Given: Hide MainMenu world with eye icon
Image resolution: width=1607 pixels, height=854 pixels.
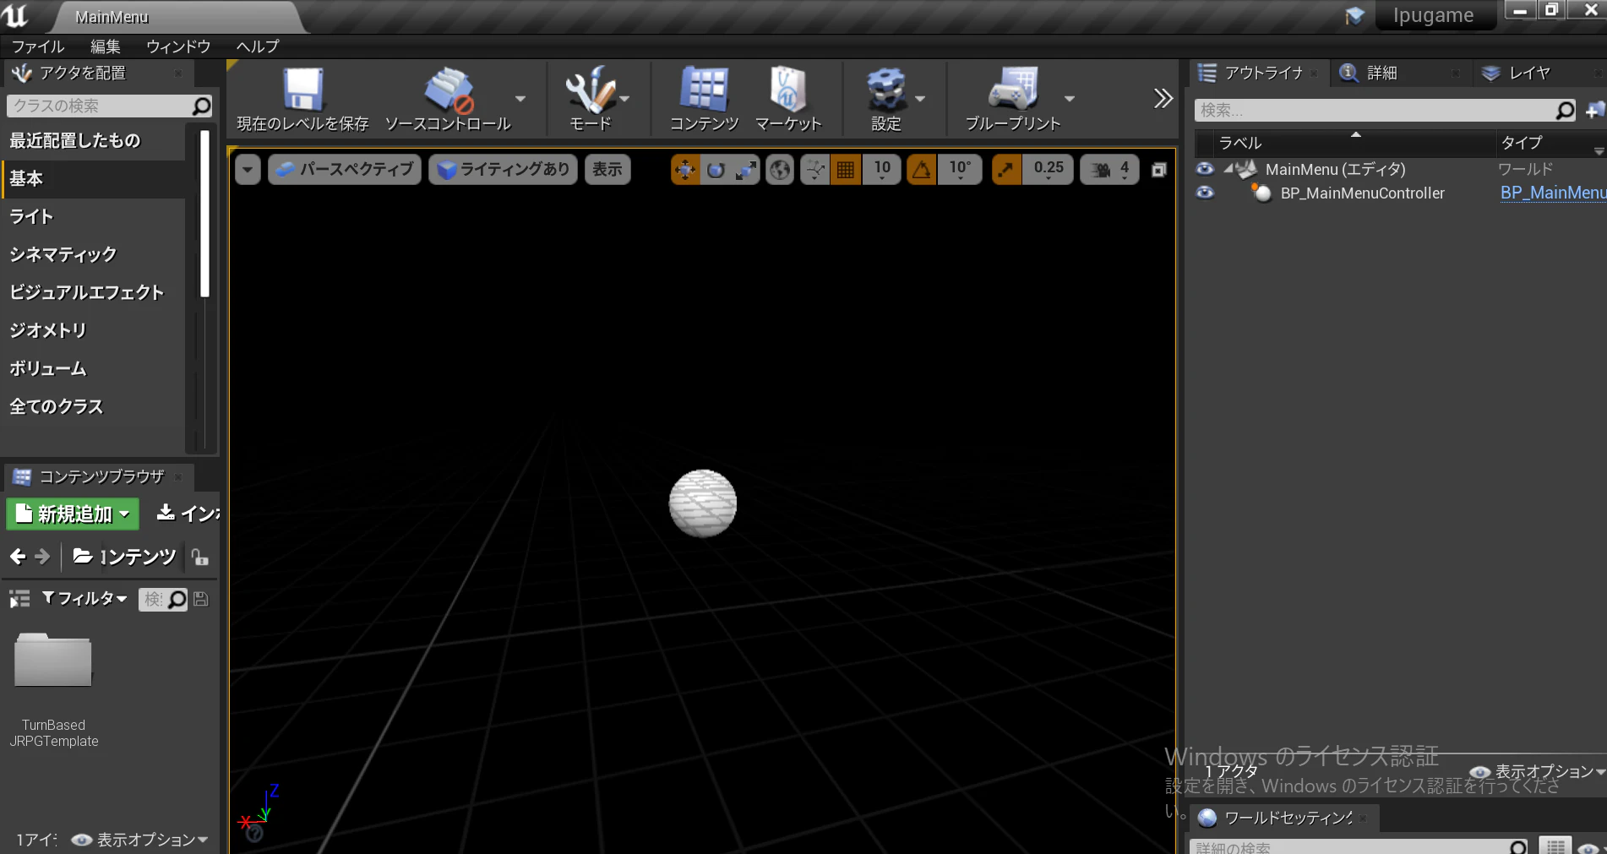Looking at the screenshot, I should coord(1205,169).
